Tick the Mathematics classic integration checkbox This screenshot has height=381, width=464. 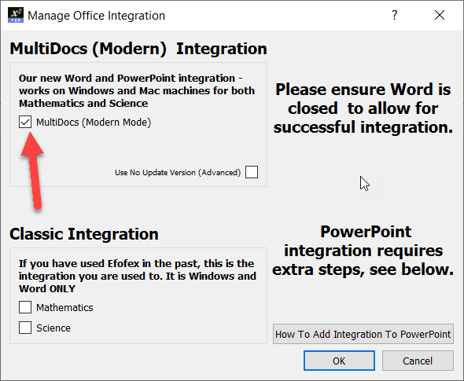[x=25, y=307]
